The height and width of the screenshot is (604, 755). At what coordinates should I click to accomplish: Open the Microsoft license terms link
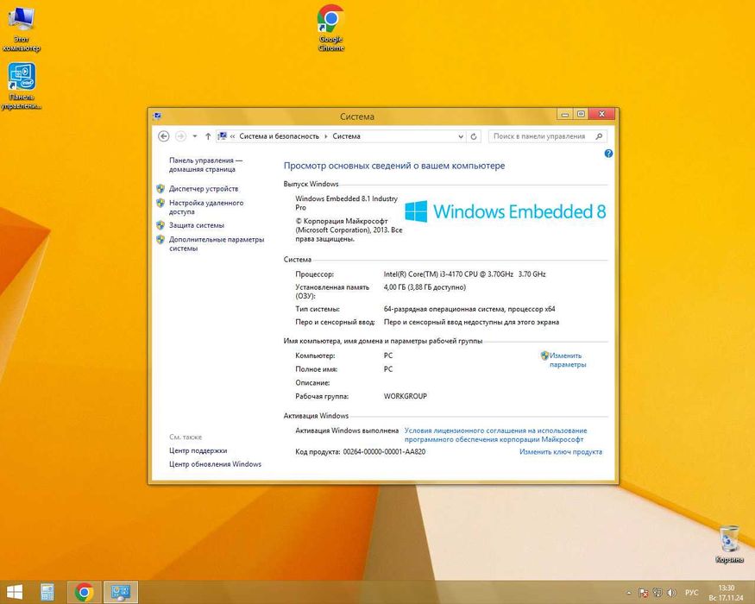495,435
